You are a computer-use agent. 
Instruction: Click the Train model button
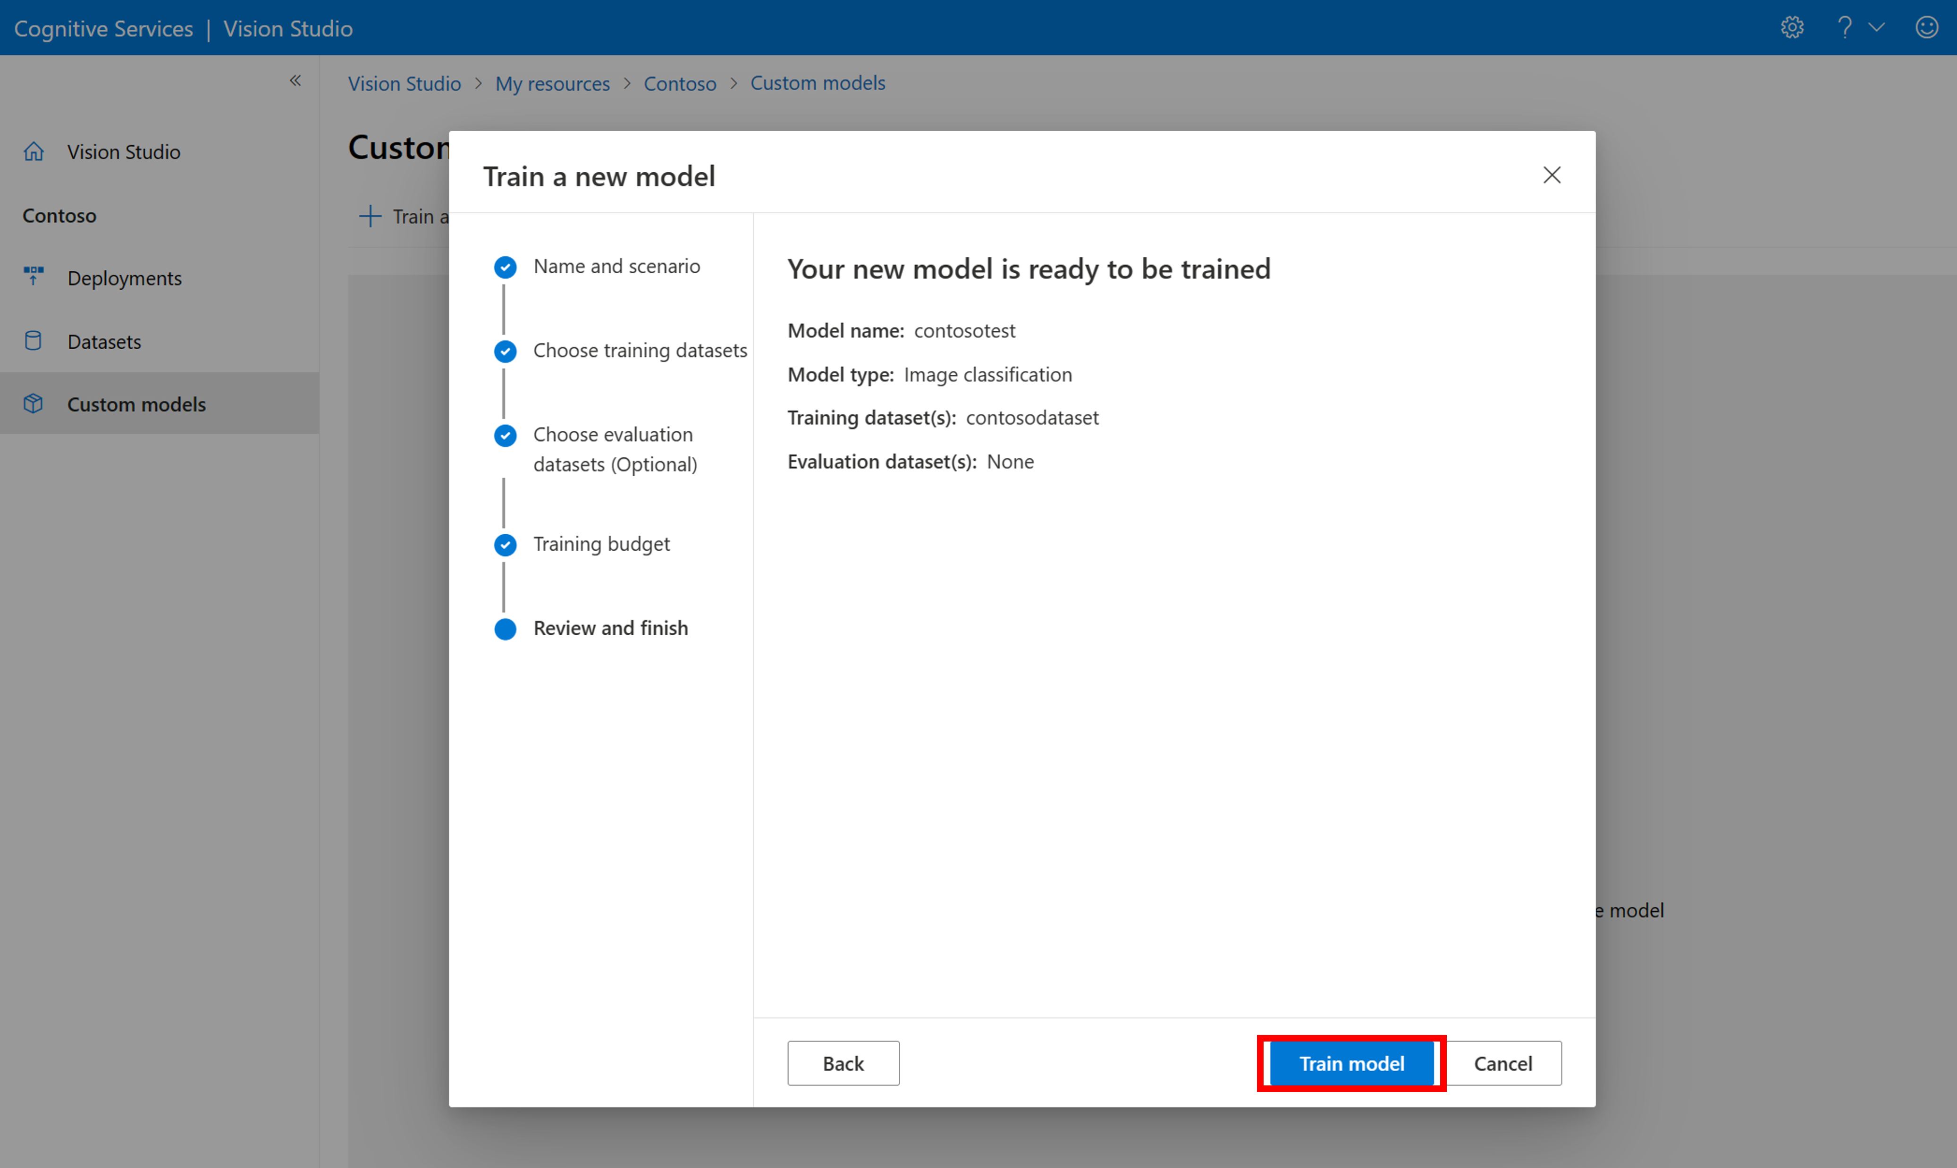pyautogui.click(x=1352, y=1062)
